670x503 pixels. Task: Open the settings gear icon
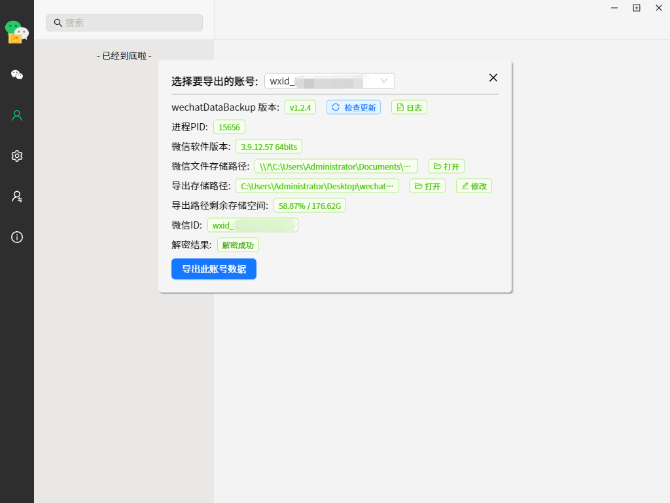pos(16,156)
